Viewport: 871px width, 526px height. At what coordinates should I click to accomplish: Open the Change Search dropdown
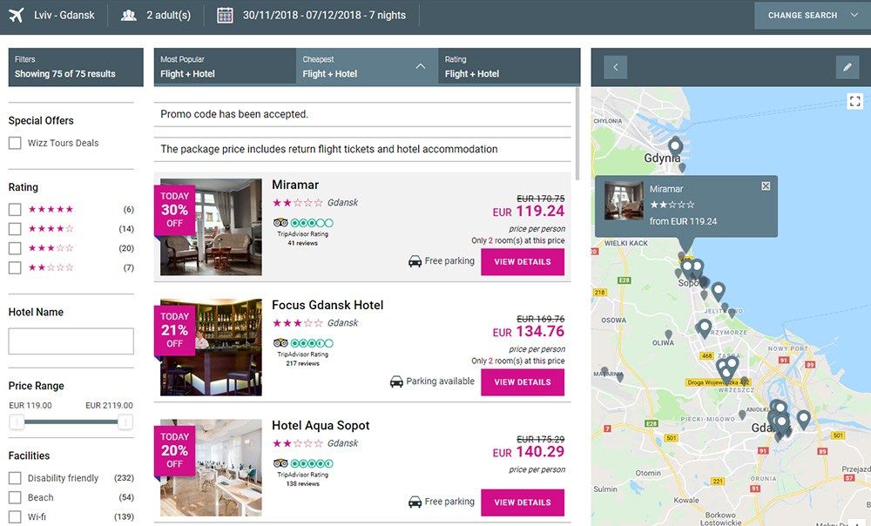(812, 15)
